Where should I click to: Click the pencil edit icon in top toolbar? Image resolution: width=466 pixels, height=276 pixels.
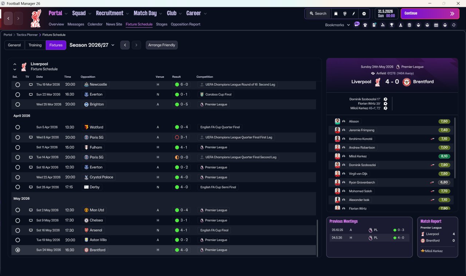tap(354, 13)
